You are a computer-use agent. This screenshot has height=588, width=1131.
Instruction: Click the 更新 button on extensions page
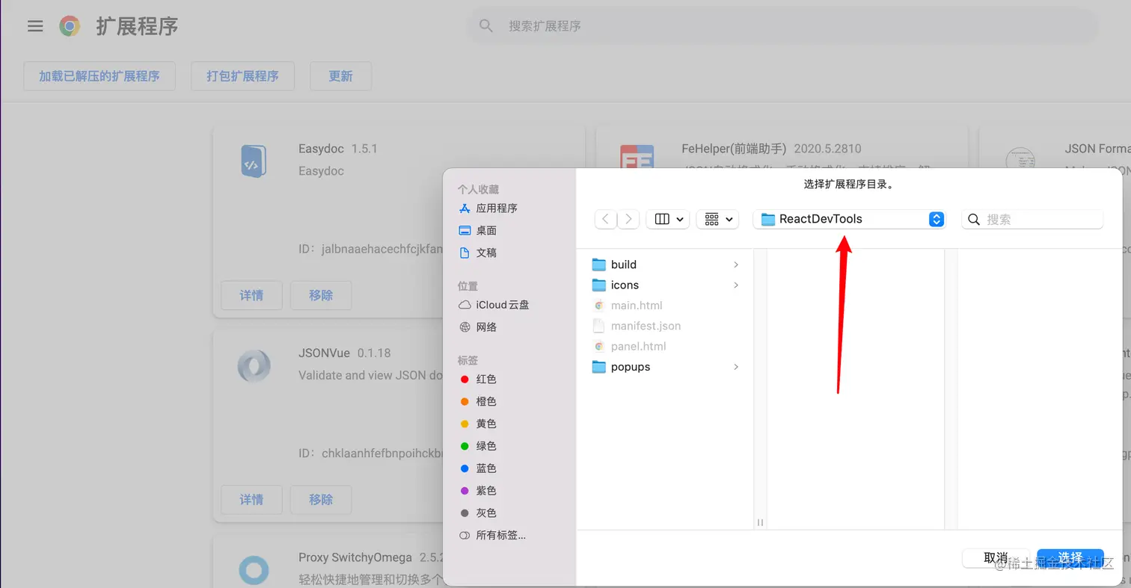[x=340, y=76]
